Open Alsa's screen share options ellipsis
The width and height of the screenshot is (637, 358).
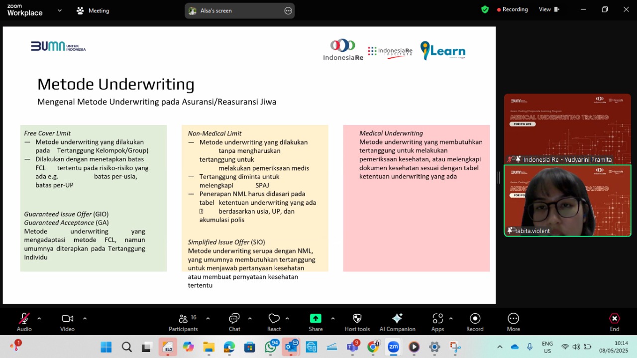pos(288,10)
